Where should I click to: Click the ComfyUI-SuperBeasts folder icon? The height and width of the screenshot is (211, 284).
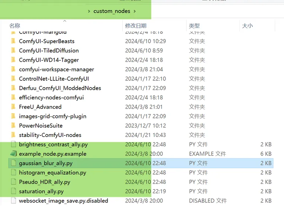[x=13, y=41]
